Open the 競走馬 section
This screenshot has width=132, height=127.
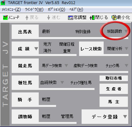(x=25, y=66)
